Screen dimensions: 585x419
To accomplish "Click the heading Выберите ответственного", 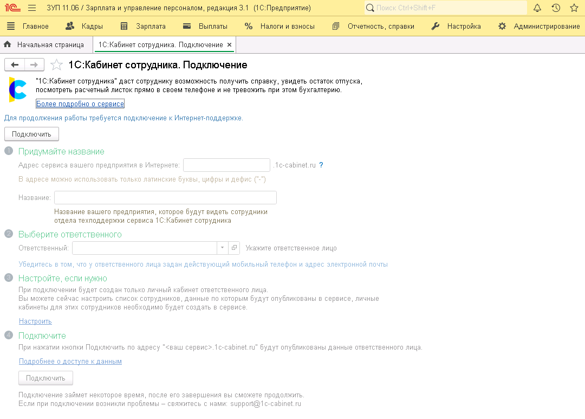I will (x=70, y=235).
